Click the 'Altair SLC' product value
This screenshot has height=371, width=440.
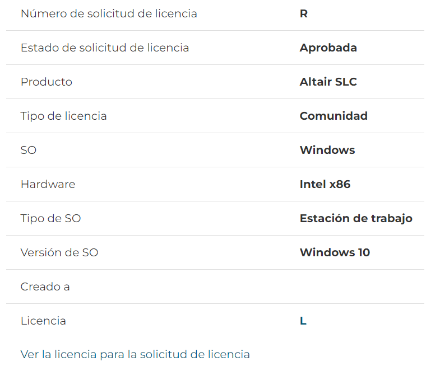(x=328, y=82)
